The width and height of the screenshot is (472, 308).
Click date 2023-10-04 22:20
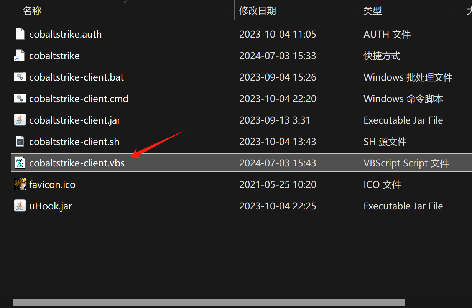pos(278,99)
